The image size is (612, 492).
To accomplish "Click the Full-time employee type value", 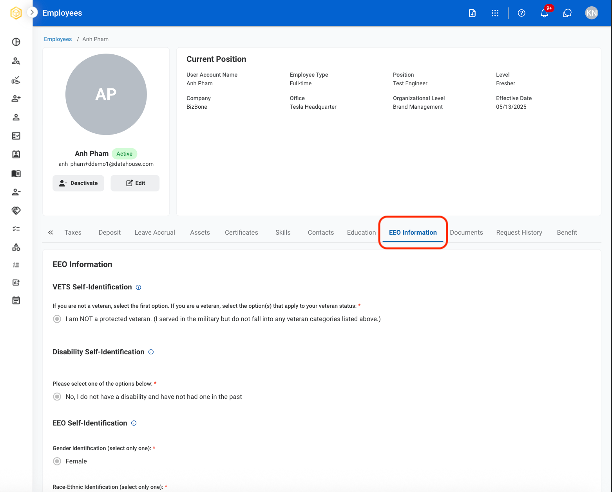I will [x=301, y=83].
